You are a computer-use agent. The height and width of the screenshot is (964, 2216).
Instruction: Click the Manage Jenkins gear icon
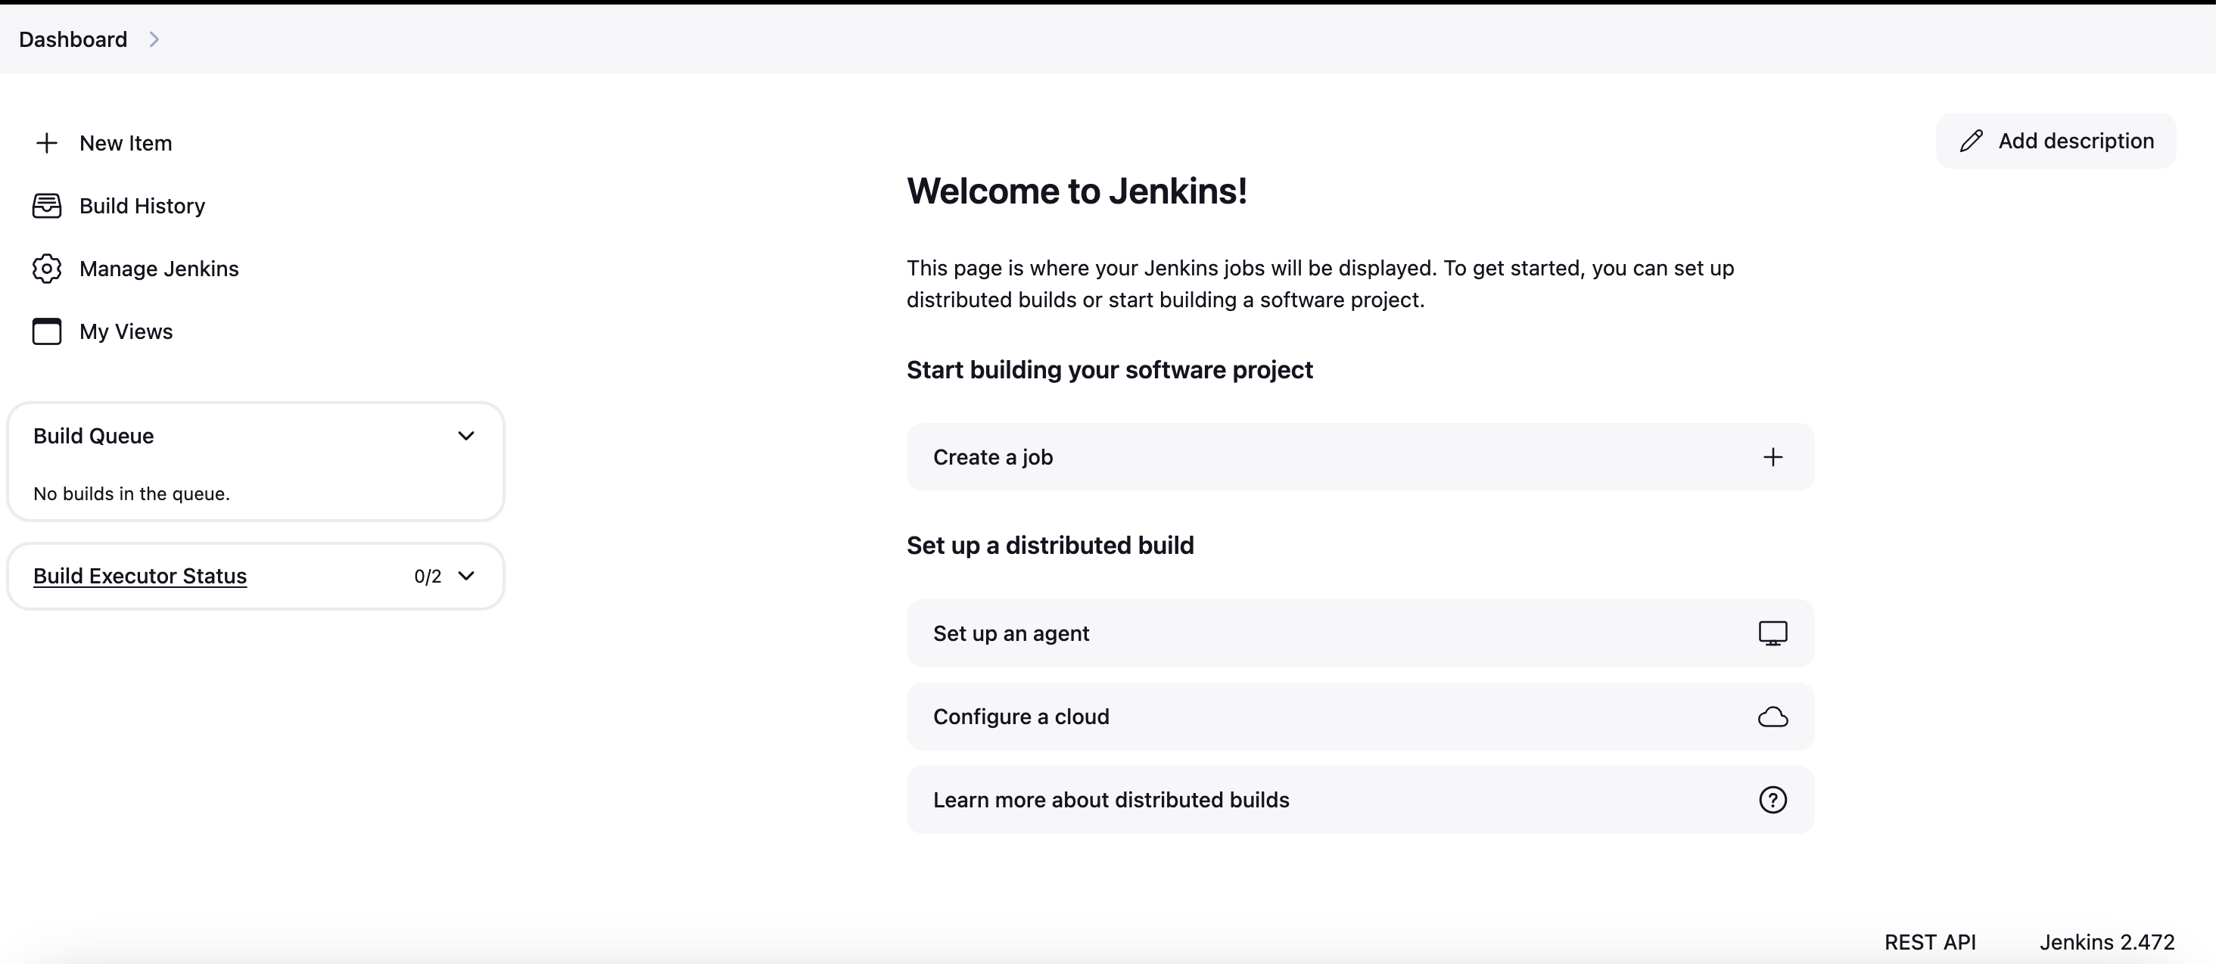point(46,269)
